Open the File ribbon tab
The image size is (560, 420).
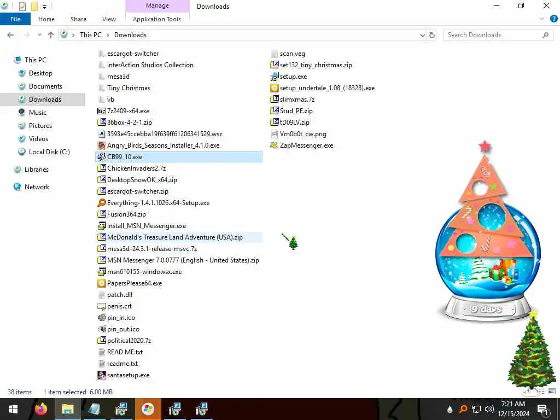[x=15, y=19]
